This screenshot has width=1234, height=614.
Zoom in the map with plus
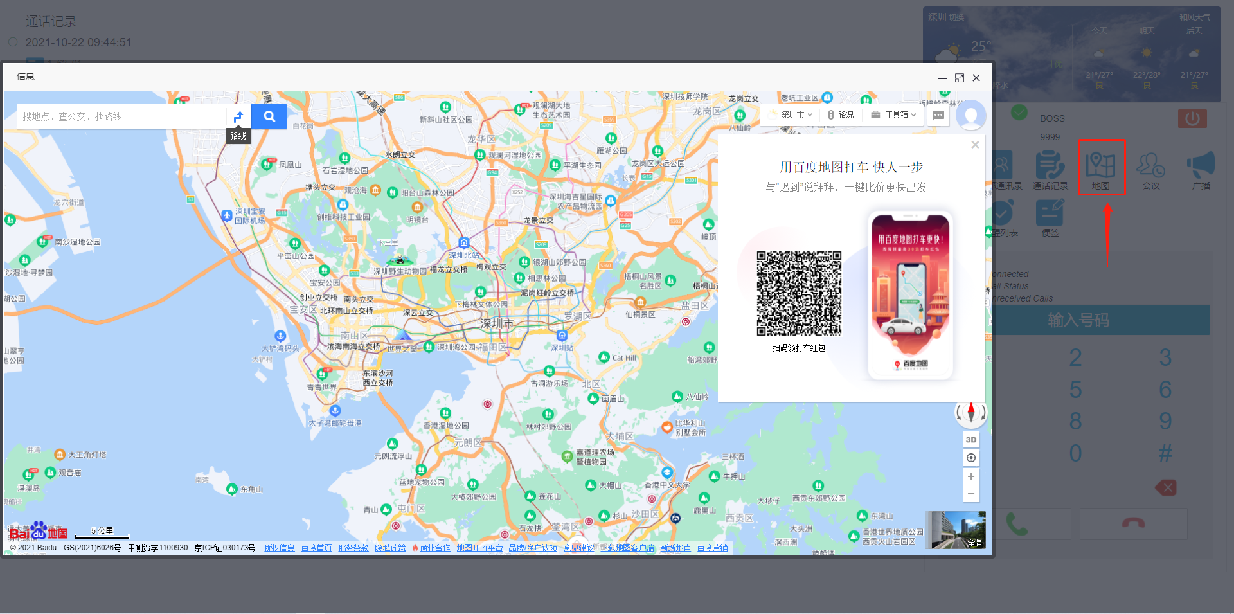[971, 476]
